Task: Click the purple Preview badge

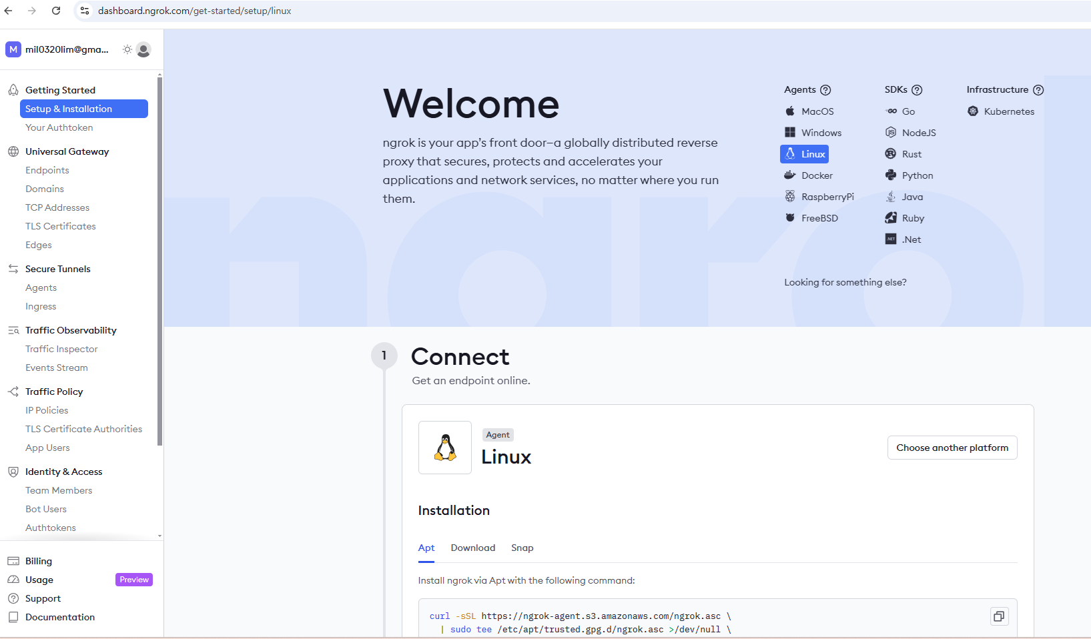Action: click(x=134, y=580)
